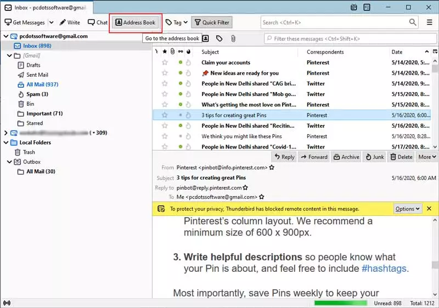Star the "Claim your accounts" message
This screenshot has height=308, width=439.
(x=165, y=62)
